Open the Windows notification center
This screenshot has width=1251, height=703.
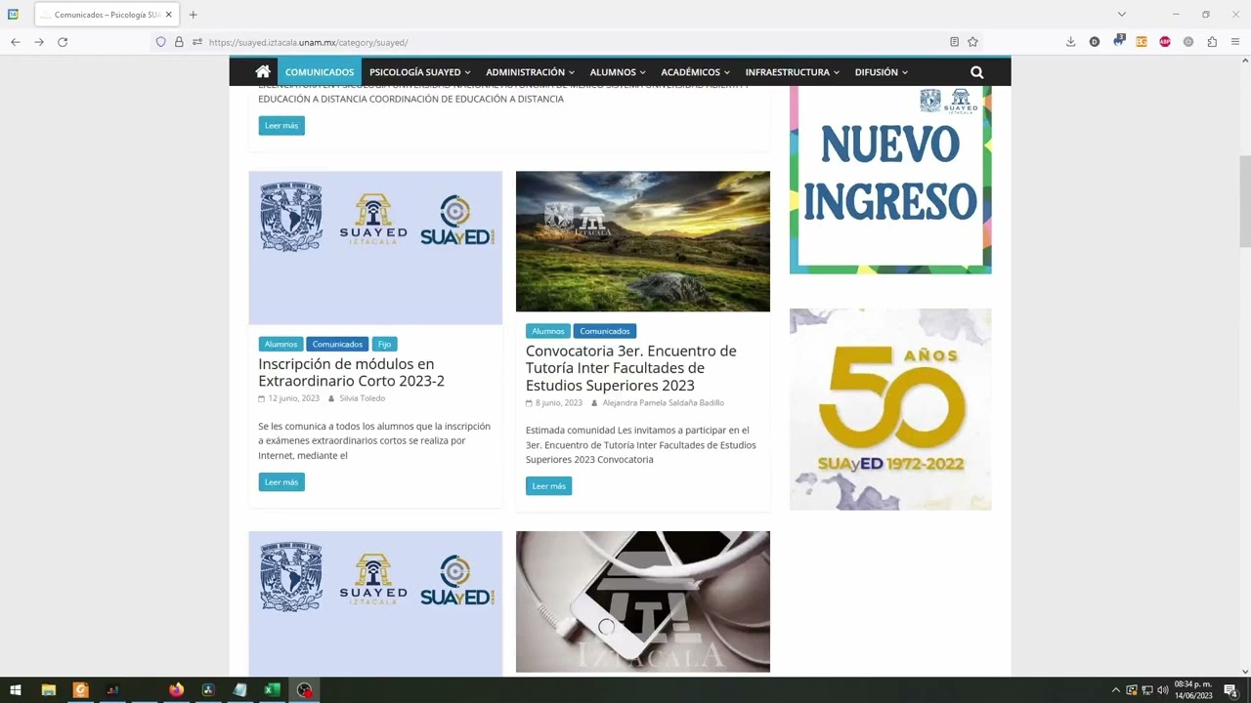(1230, 690)
